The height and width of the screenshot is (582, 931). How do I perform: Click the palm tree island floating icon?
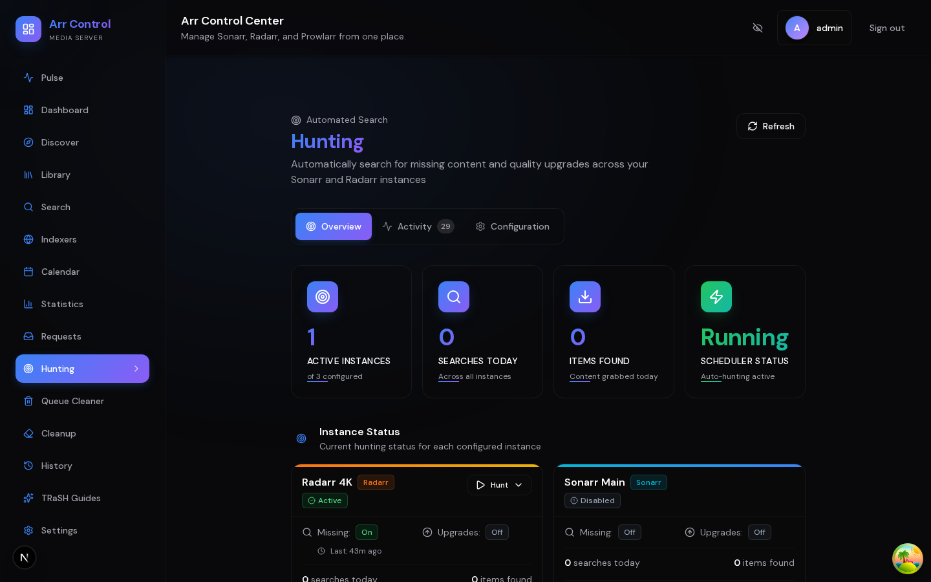click(908, 559)
